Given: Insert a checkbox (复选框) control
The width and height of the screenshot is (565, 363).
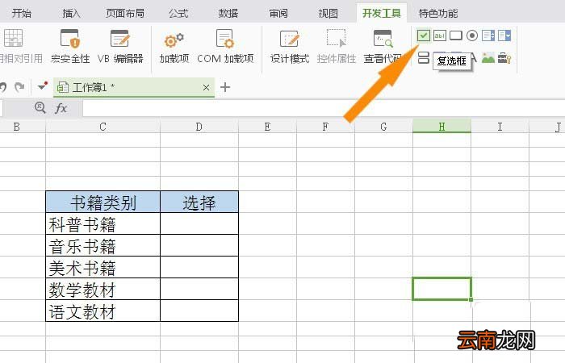Looking at the screenshot, I should pos(424,35).
